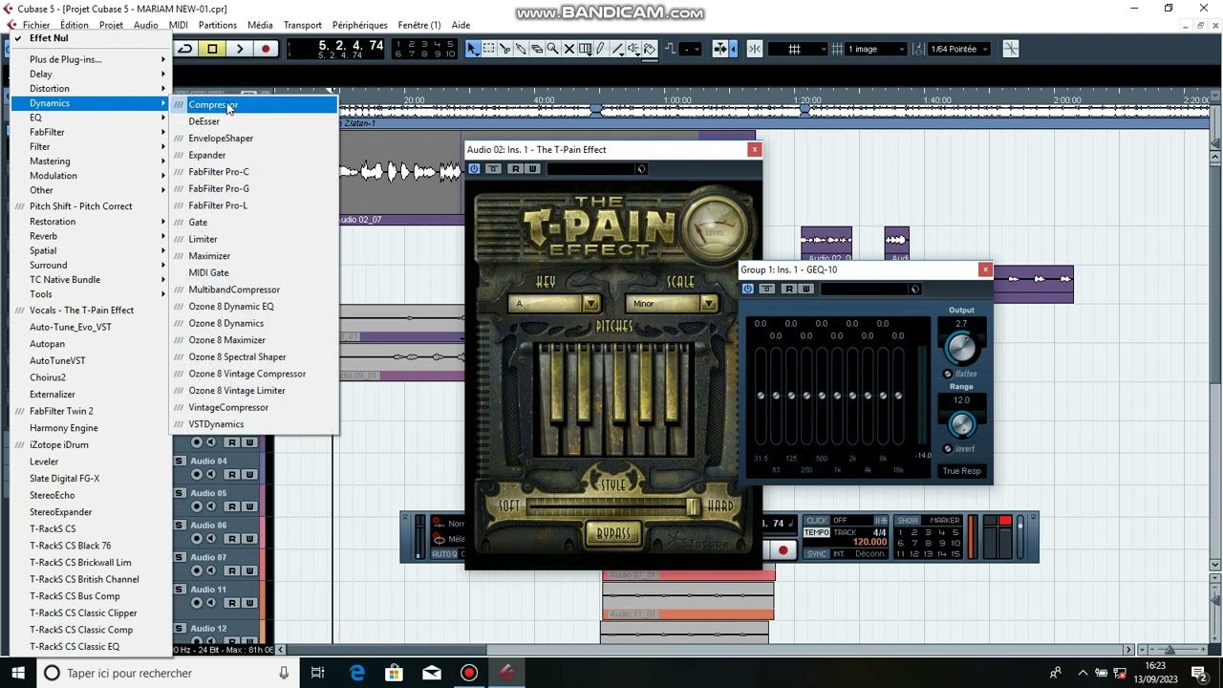The image size is (1223, 688).
Task: Select Compressor from the Dynamics submenu
Action: point(253,105)
